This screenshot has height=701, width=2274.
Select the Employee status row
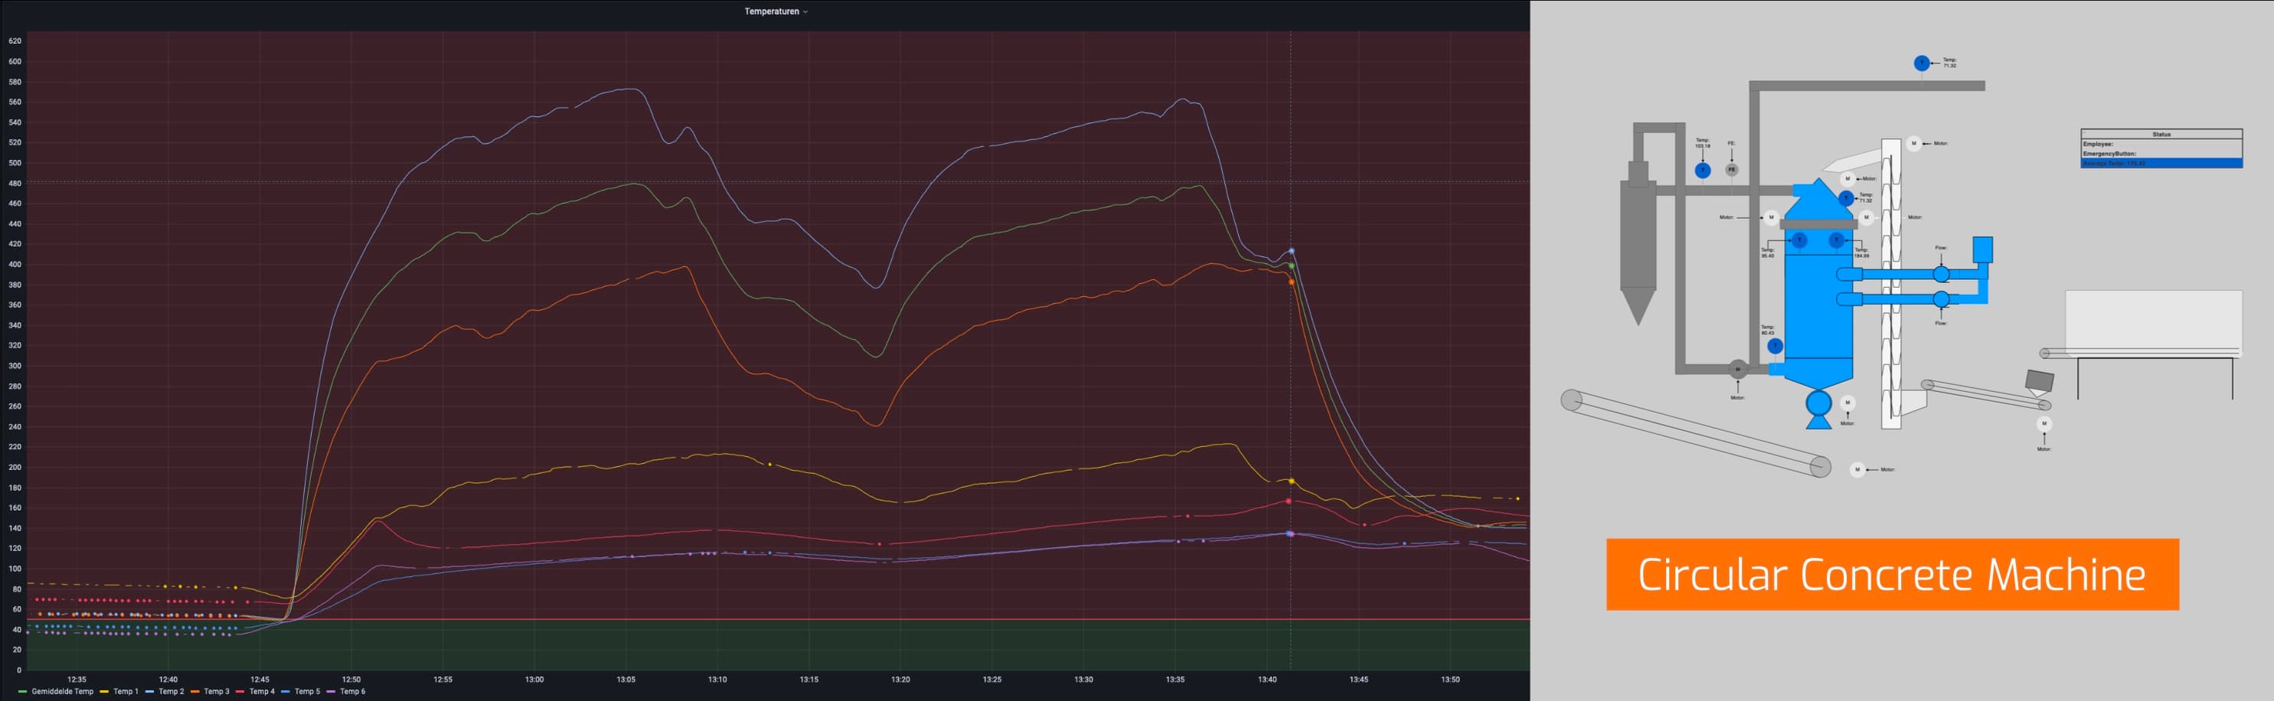2162,144
